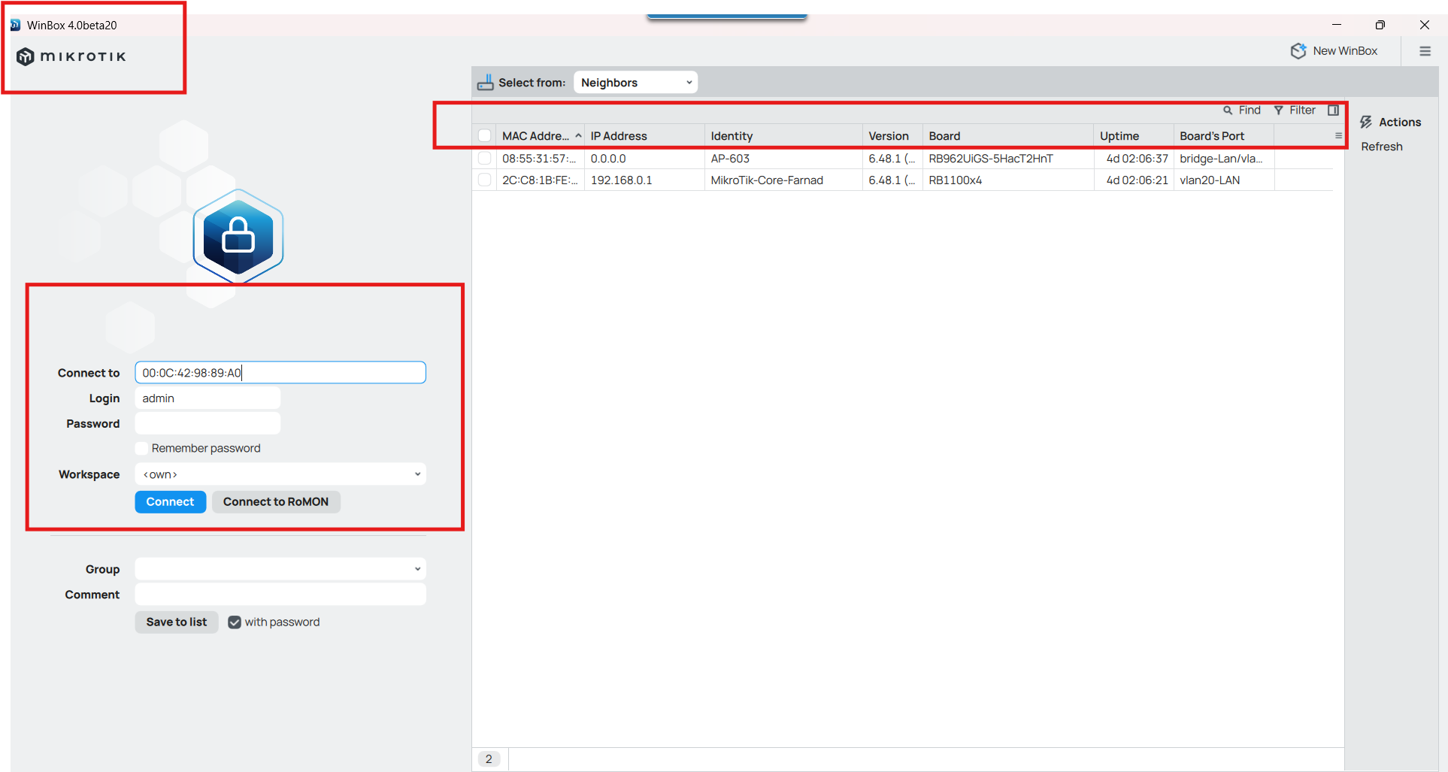The width and height of the screenshot is (1448, 772).
Task: Check the AP-603 row checkbox
Action: coord(485,159)
